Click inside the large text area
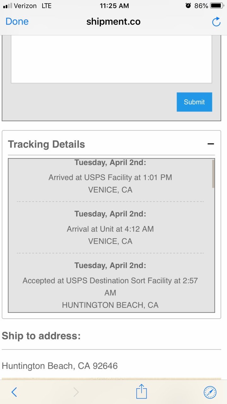Viewport: 227px width, 404px height. pos(111,59)
